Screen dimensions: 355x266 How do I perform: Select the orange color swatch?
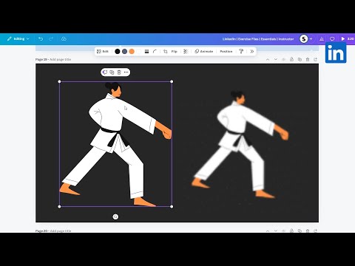point(132,51)
